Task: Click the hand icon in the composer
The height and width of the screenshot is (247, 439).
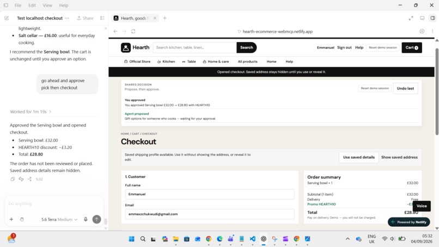Action: pos(22,219)
